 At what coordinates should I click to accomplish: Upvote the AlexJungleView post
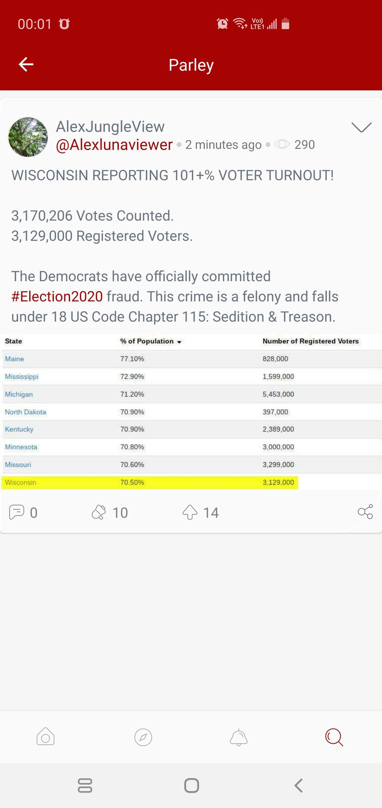[x=190, y=512]
